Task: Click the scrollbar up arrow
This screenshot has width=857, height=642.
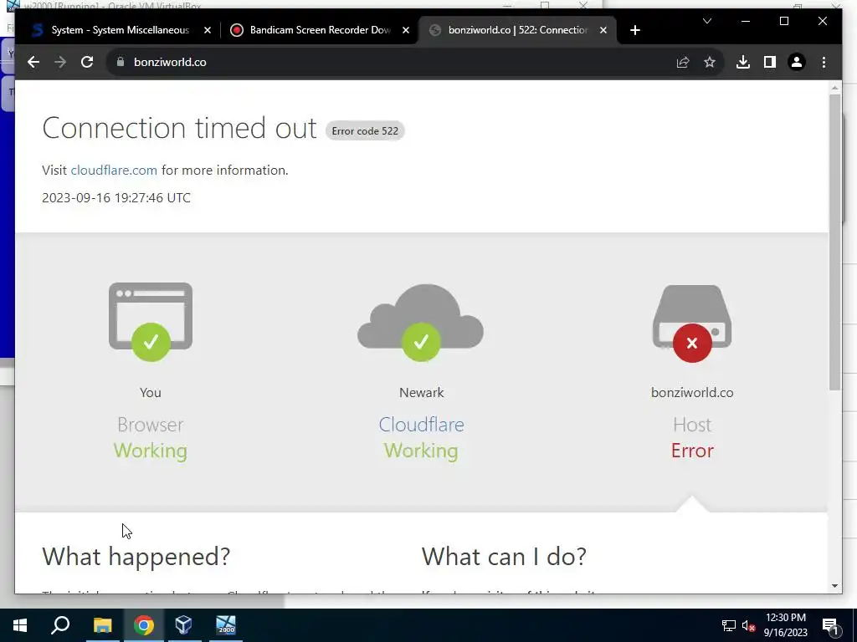Action: (x=834, y=87)
